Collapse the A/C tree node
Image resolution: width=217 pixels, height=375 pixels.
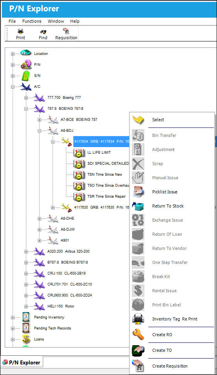[13, 87]
